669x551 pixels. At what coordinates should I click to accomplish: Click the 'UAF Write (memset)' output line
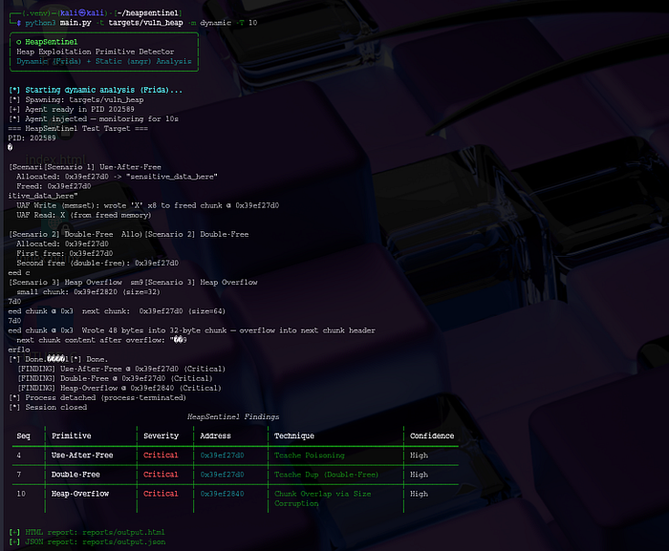point(147,205)
